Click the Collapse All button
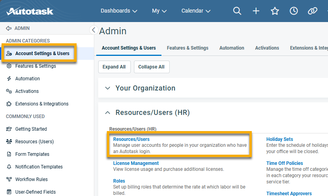This screenshot has width=328, height=196. (152, 67)
